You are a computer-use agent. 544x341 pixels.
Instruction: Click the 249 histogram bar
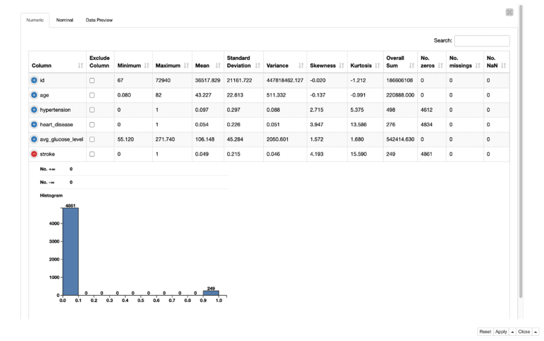click(x=211, y=293)
